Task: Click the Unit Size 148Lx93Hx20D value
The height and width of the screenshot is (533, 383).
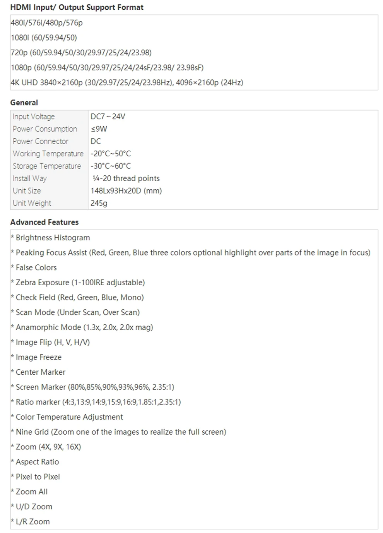Action: click(126, 191)
